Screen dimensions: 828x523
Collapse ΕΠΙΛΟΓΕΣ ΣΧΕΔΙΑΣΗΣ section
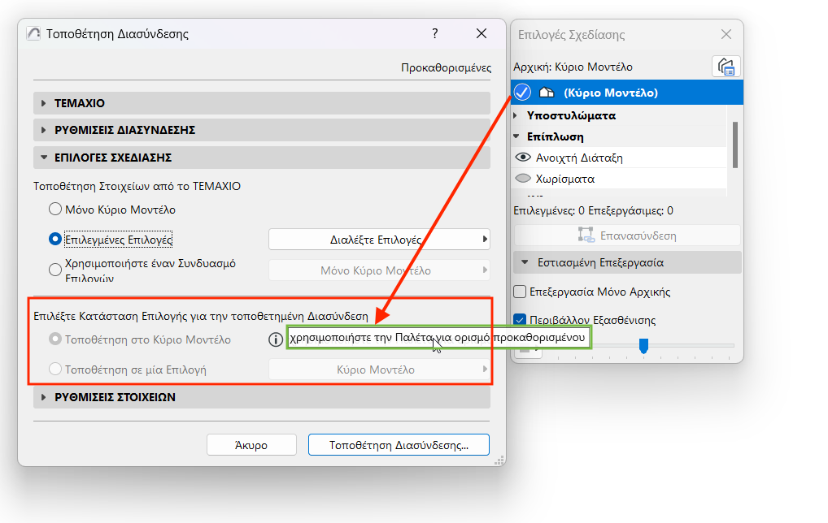[261, 158]
